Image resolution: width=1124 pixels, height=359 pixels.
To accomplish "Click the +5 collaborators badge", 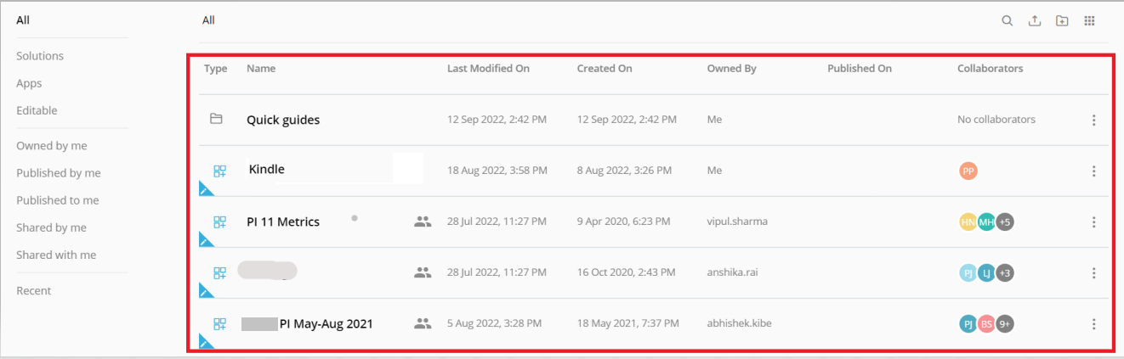I will pyautogui.click(x=1005, y=222).
